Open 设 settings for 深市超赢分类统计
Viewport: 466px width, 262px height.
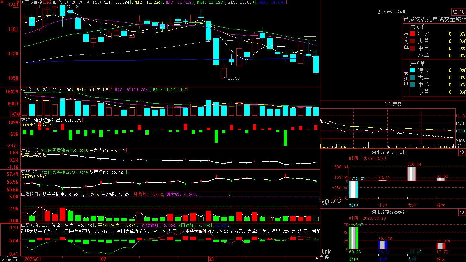coord(462,212)
